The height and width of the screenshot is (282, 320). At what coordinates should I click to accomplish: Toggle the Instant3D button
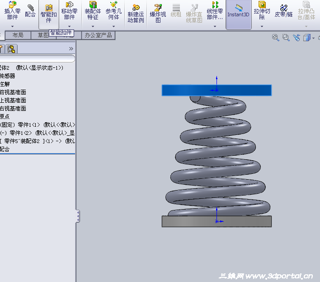(x=238, y=14)
